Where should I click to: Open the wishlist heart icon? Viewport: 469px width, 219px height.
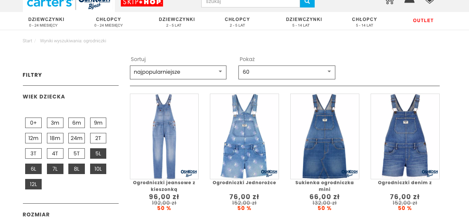coord(430,1)
